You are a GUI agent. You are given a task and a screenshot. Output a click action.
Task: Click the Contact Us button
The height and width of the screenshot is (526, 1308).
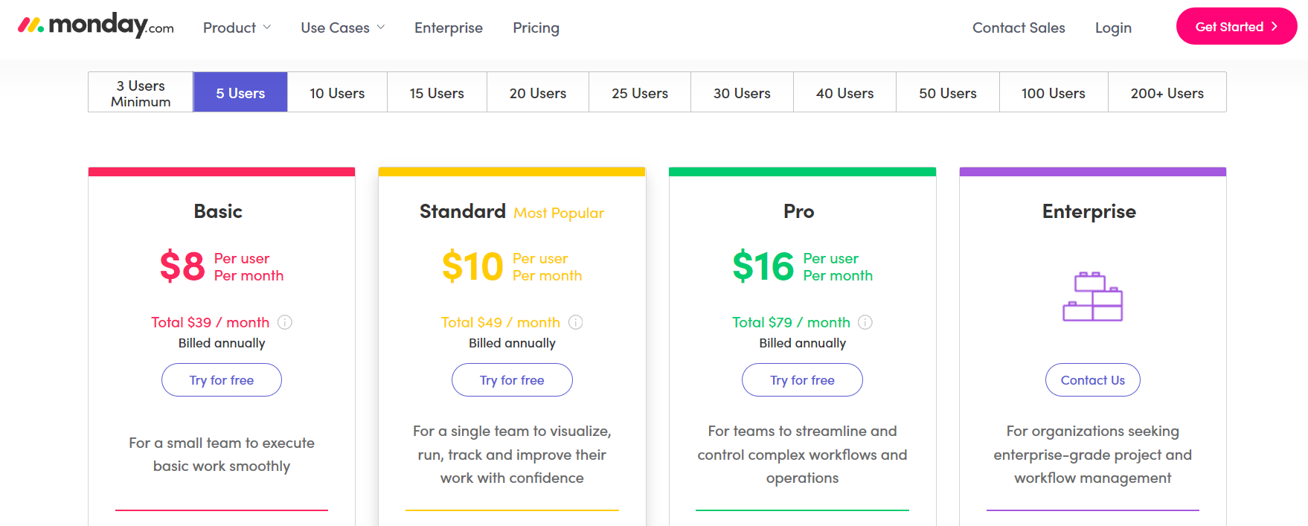1092,380
